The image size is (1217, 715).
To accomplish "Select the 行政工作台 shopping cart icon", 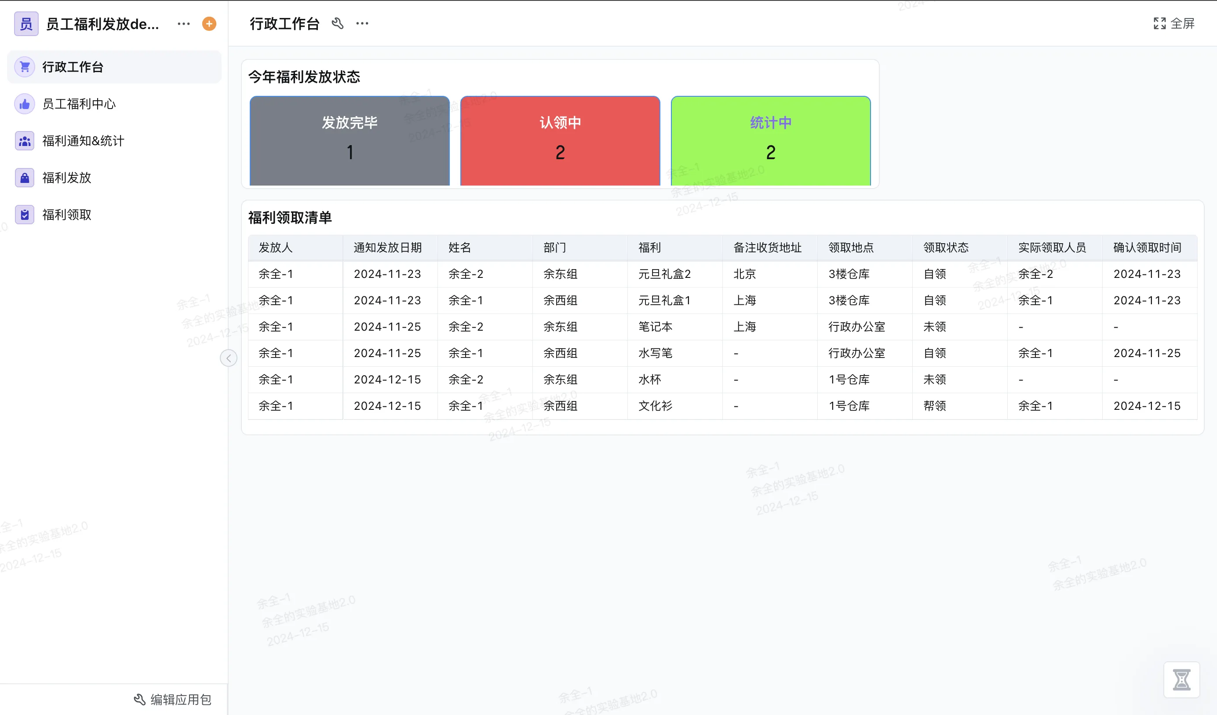I will click(x=25, y=67).
